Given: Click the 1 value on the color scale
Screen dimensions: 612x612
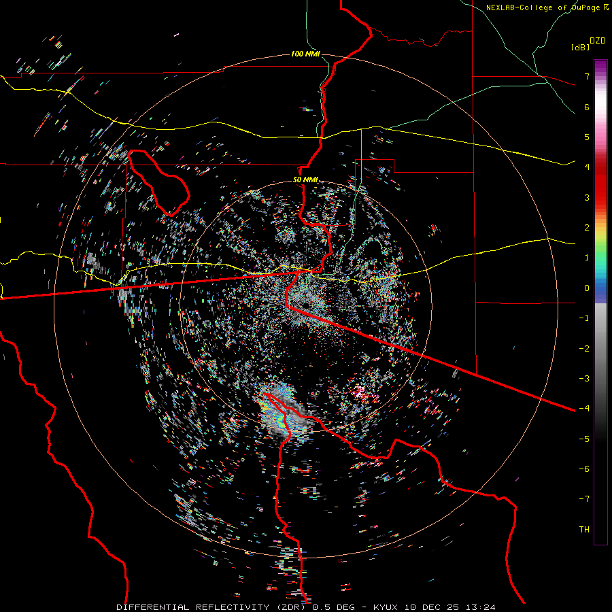Looking at the screenshot, I should (x=587, y=258).
